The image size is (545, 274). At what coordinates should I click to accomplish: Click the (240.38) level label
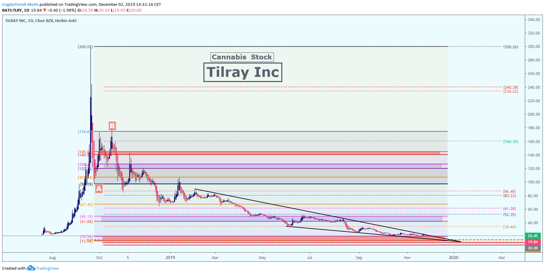point(511,87)
